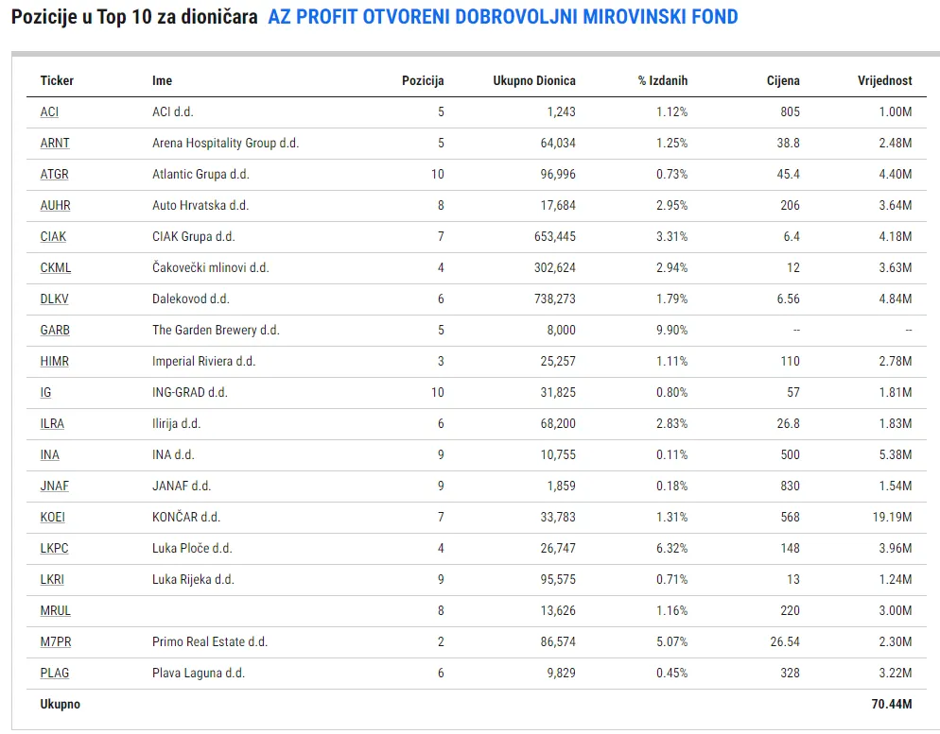
Task: Open the KOEI ticker link
Action: (x=52, y=517)
